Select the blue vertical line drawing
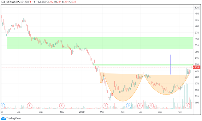This screenshot has height=121, width=202. [x=170, y=65]
